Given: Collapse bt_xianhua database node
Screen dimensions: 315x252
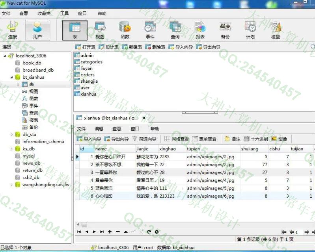Looking at the screenshot, I should coord(11,77).
